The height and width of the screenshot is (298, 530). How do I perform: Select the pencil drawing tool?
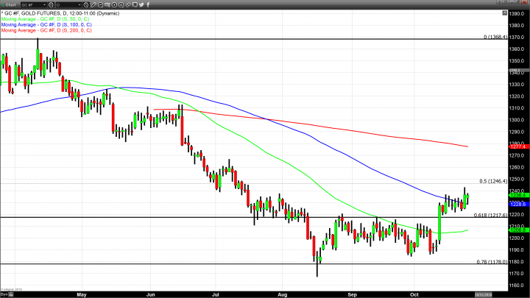click(93, 4)
